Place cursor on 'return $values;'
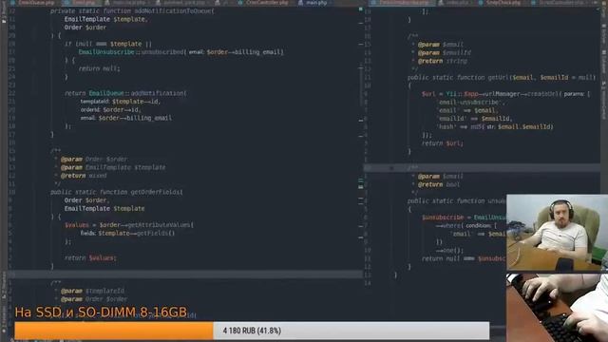 [90, 257]
